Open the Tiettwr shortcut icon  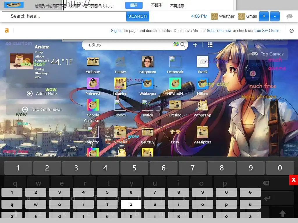120,62
